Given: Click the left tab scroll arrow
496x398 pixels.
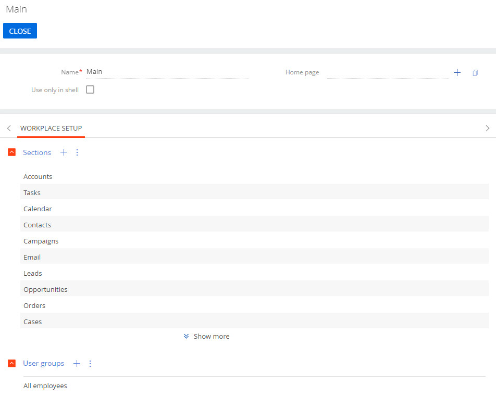Looking at the screenshot, I should point(9,128).
